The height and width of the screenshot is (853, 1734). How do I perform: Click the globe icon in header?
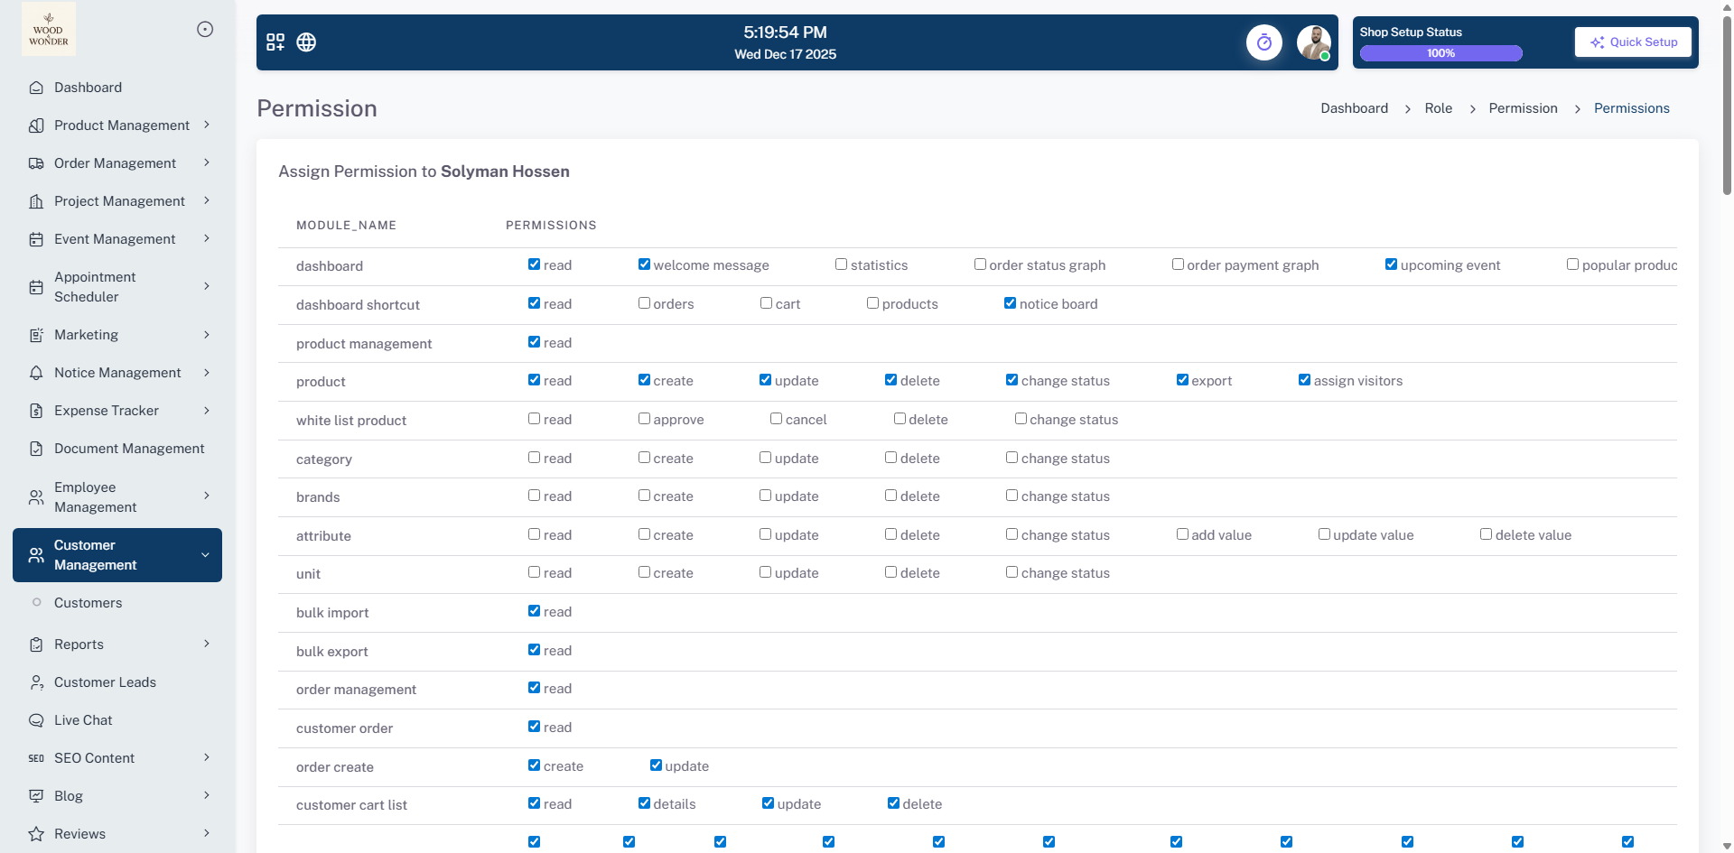[x=306, y=42]
